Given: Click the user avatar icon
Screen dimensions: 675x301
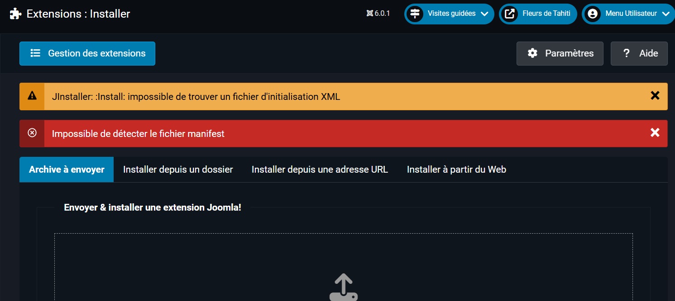Looking at the screenshot, I should click(x=592, y=14).
